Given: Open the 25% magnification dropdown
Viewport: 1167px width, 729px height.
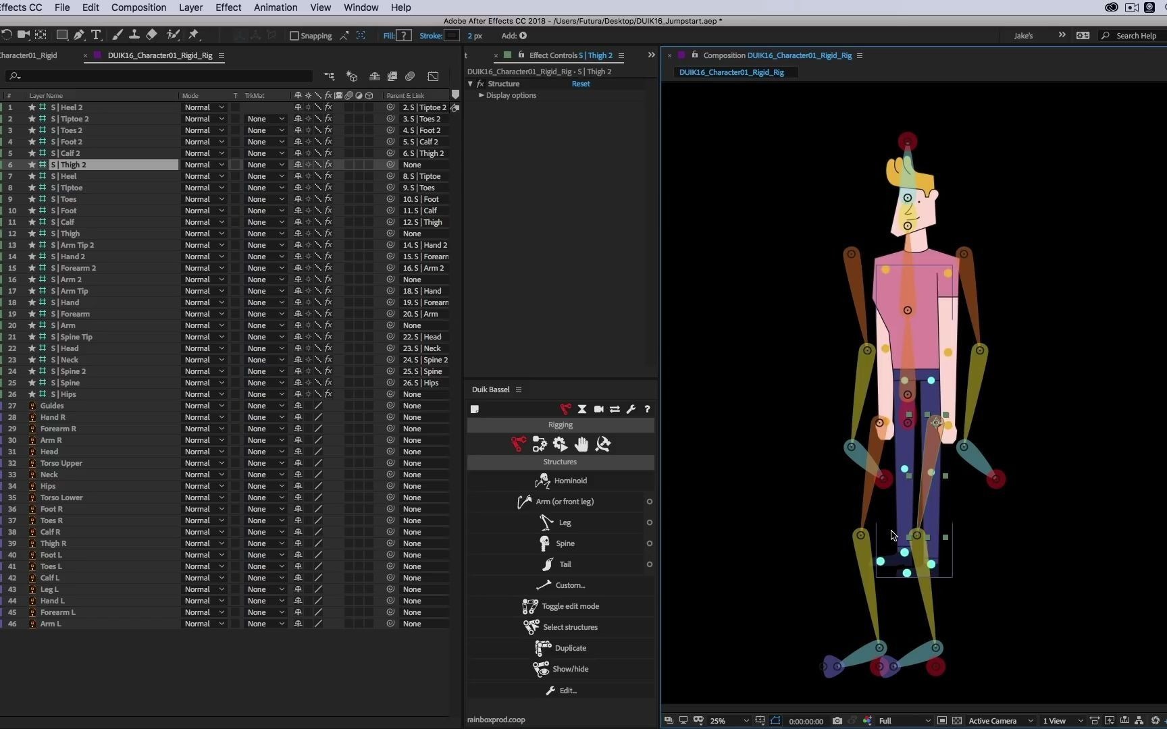Looking at the screenshot, I should pyautogui.click(x=729, y=720).
